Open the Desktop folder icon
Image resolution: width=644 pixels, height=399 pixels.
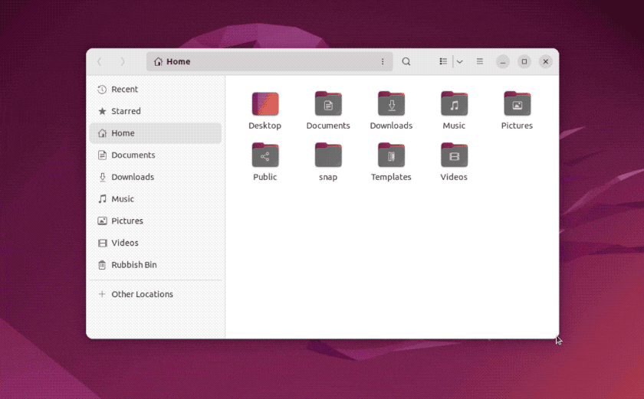pos(265,103)
